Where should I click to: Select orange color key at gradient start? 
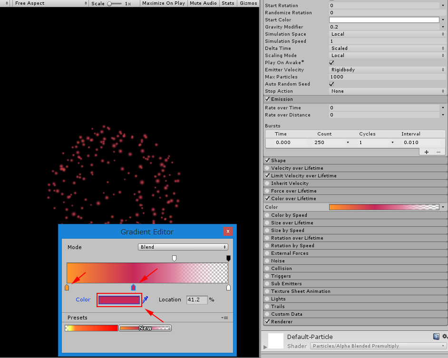coord(67,287)
